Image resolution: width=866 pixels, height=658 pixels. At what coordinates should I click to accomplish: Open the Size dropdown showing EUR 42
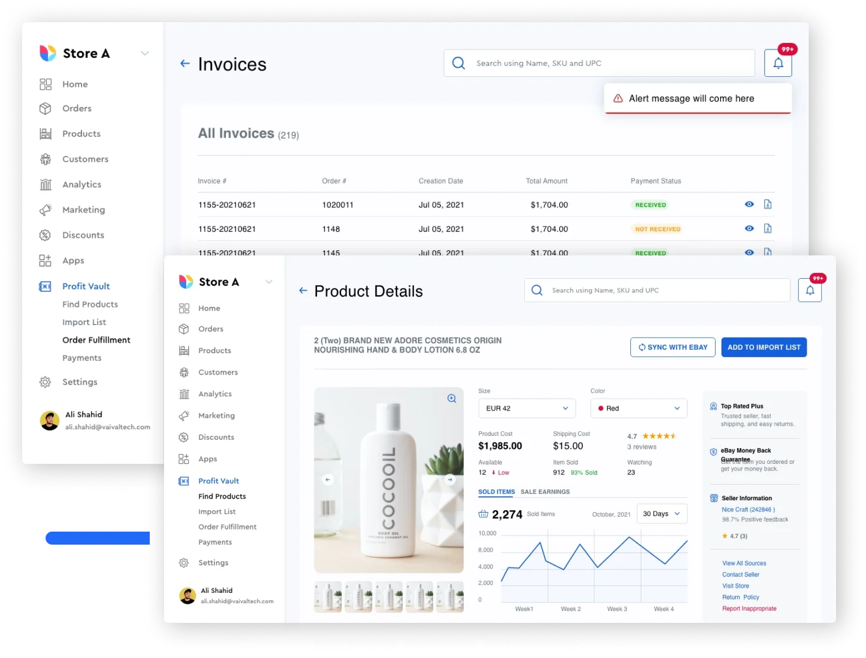pyautogui.click(x=526, y=408)
